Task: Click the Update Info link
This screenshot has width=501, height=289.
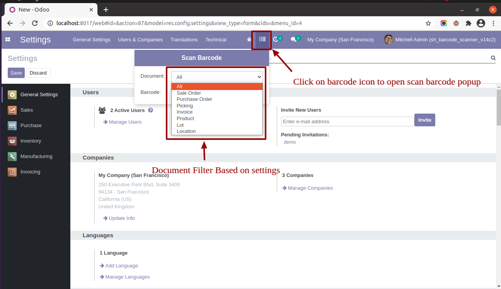Action: coord(119,218)
